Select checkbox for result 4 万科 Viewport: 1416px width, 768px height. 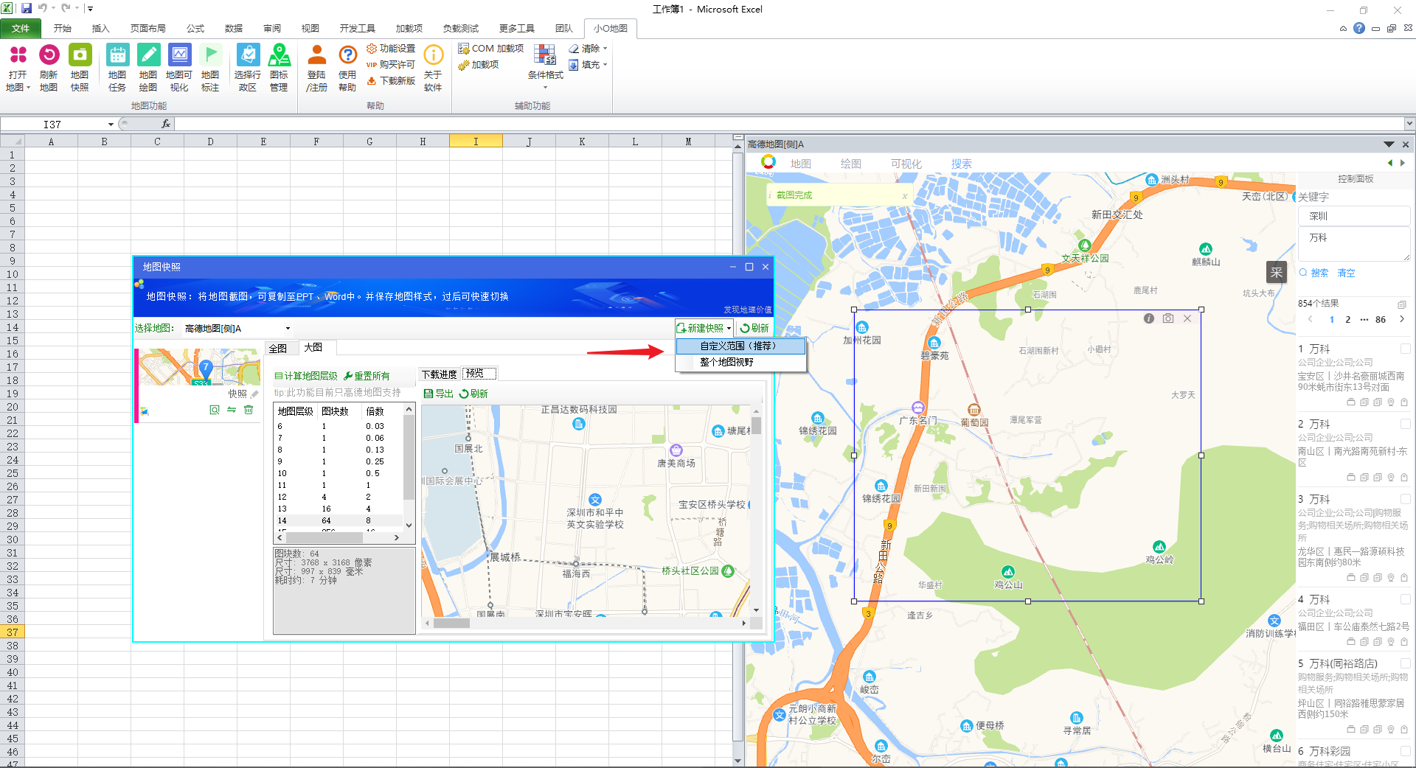1405,599
